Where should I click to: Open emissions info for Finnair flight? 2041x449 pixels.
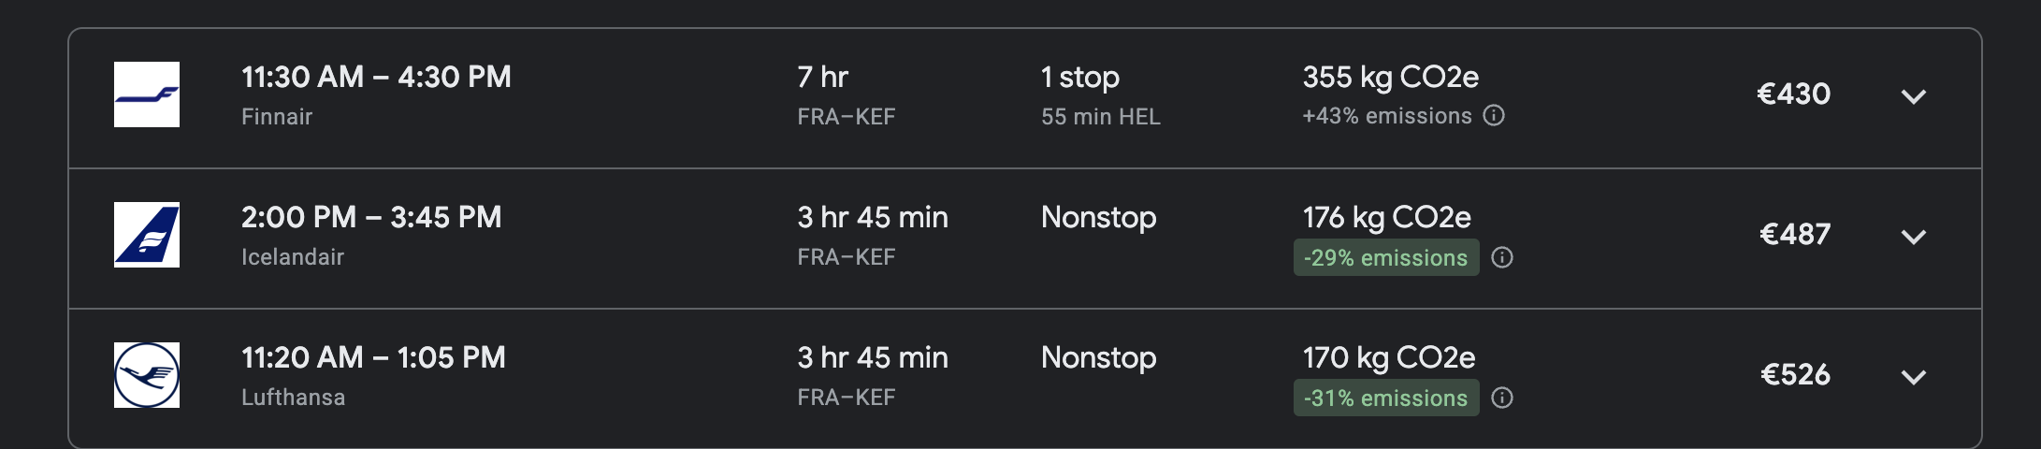1494,116
